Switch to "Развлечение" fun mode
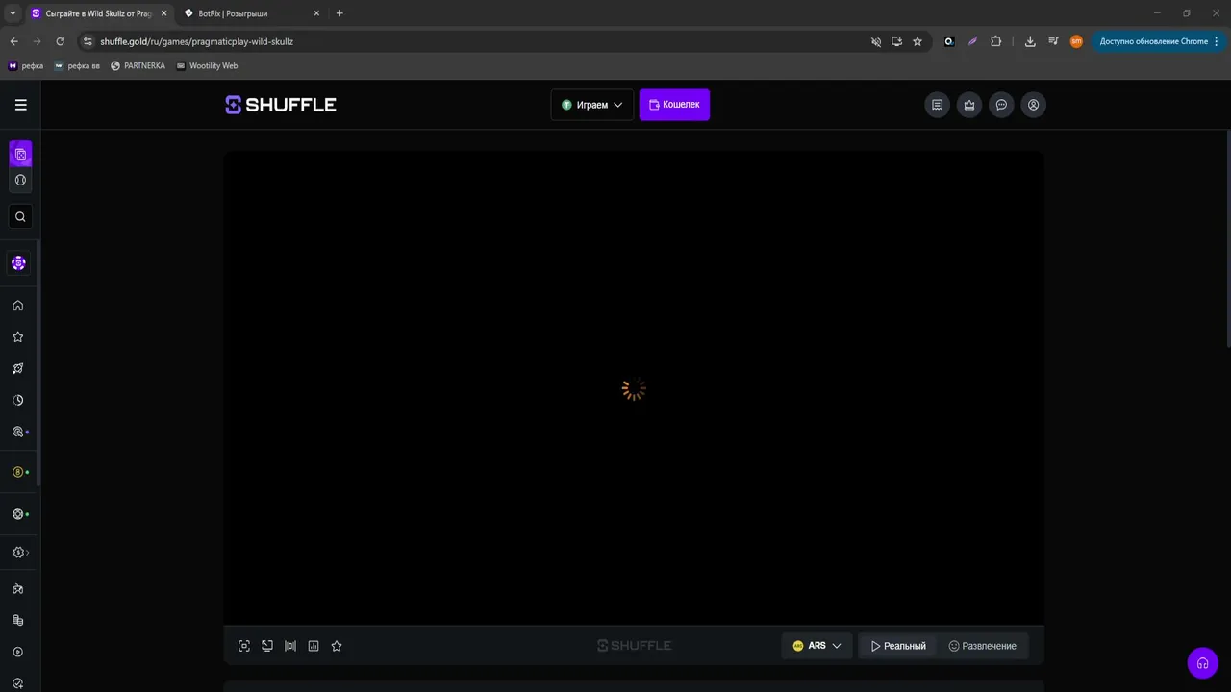This screenshot has height=692, width=1231. point(982,646)
